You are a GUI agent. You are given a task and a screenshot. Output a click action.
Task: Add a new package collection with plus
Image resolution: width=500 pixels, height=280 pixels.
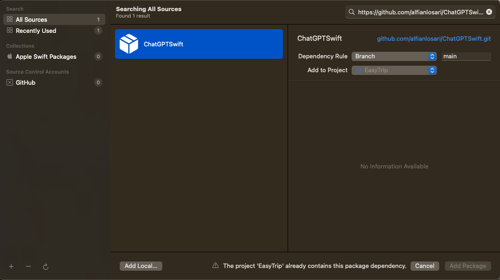(x=11, y=267)
